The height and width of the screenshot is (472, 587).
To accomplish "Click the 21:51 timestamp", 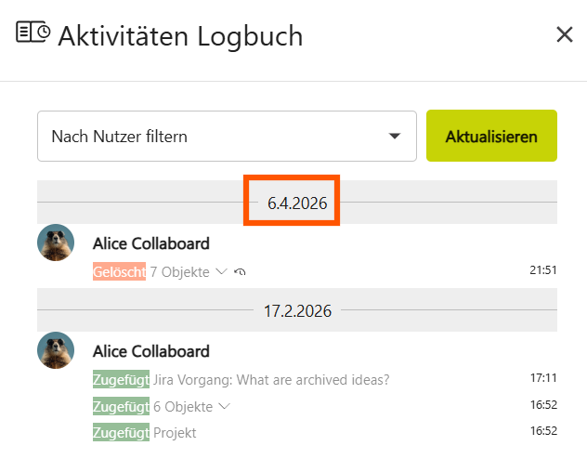I will pos(542,270).
